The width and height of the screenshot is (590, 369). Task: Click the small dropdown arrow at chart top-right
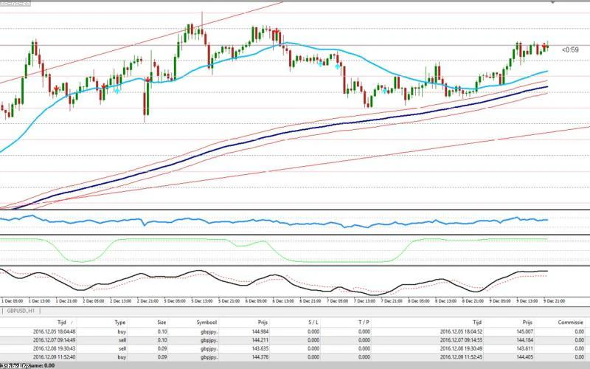pos(552,3)
